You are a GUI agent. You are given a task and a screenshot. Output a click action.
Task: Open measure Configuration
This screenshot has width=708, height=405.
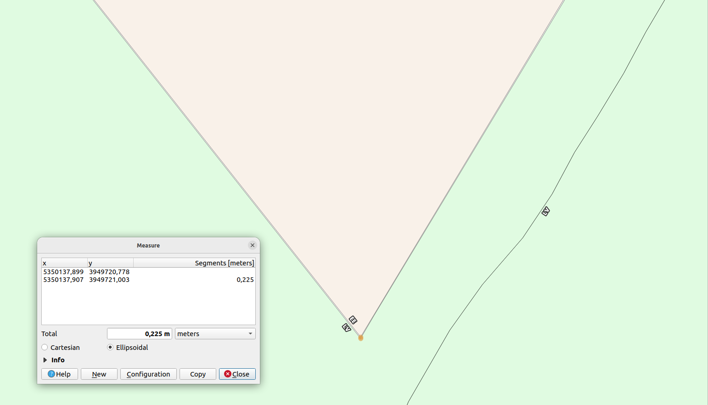point(148,374)
